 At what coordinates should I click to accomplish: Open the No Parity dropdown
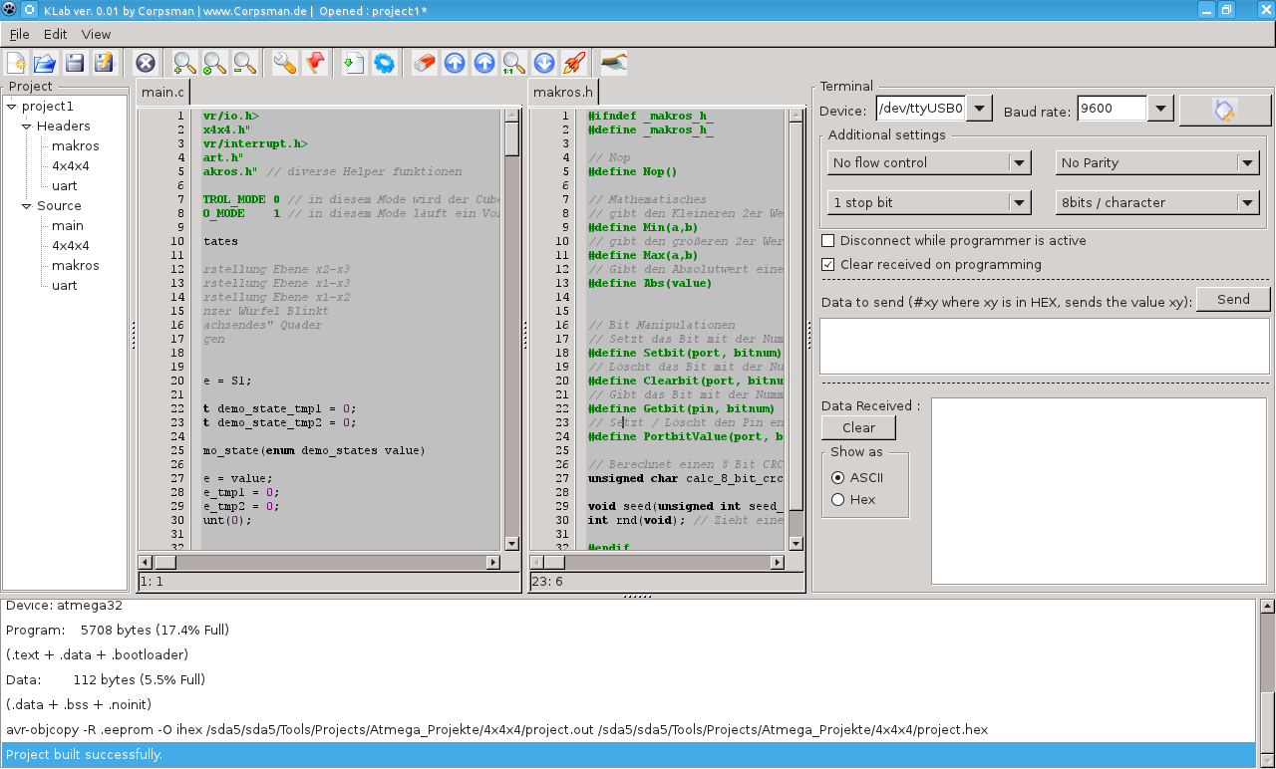click(1248, 163)
